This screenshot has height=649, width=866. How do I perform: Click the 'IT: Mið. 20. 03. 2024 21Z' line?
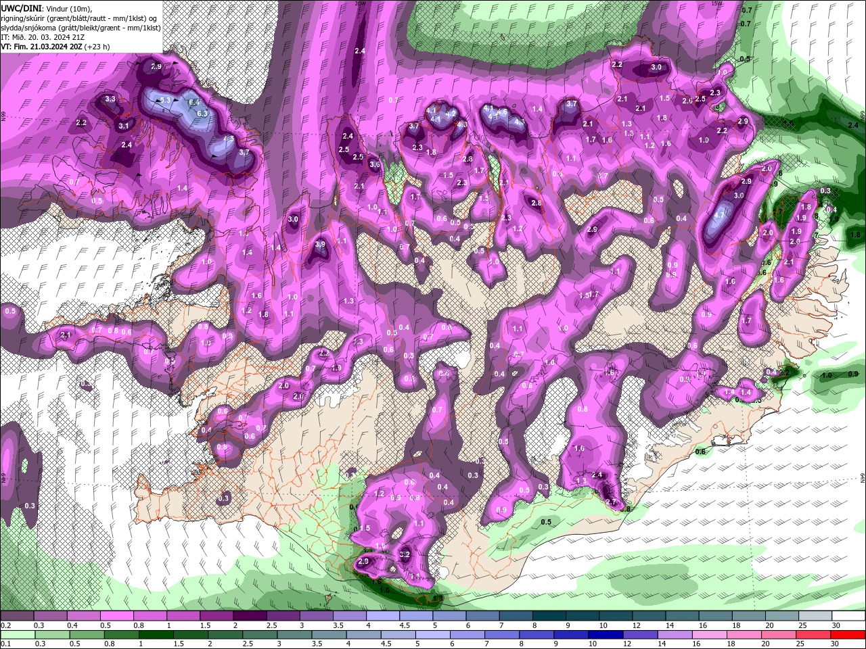tap(43, 37)
